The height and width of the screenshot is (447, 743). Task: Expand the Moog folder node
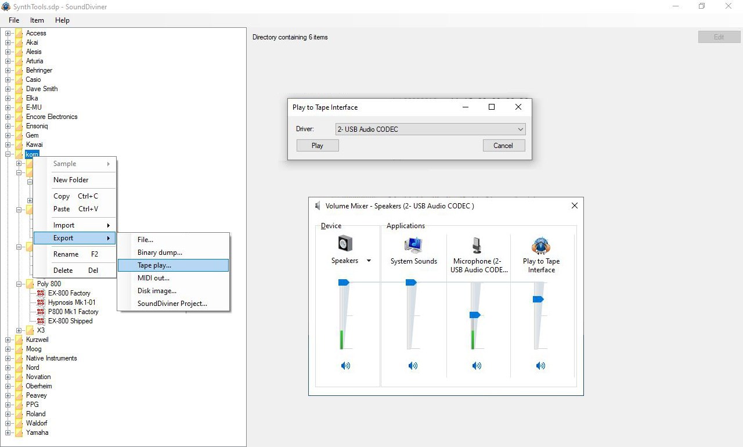8,349
